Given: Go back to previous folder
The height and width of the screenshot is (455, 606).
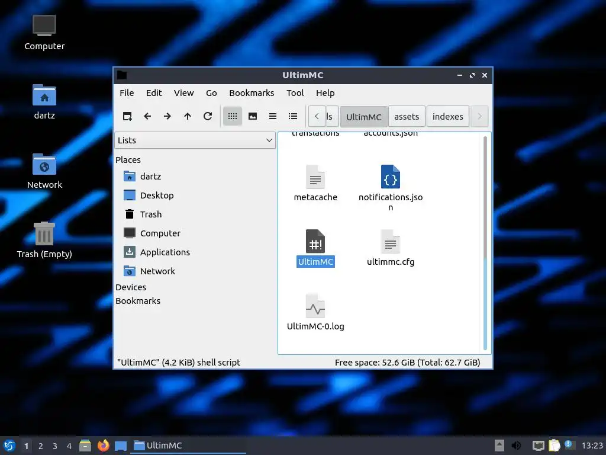Looking at the screenshot, I should click(147, 116).
